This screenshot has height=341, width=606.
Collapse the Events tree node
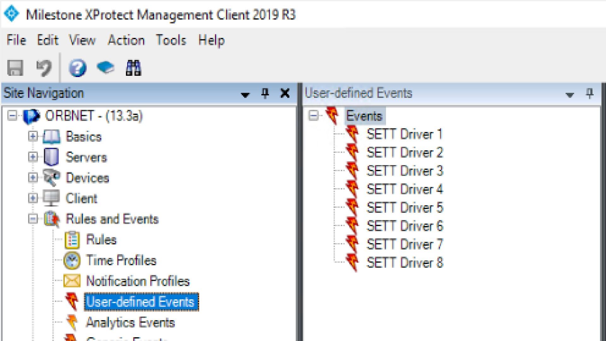313,116
